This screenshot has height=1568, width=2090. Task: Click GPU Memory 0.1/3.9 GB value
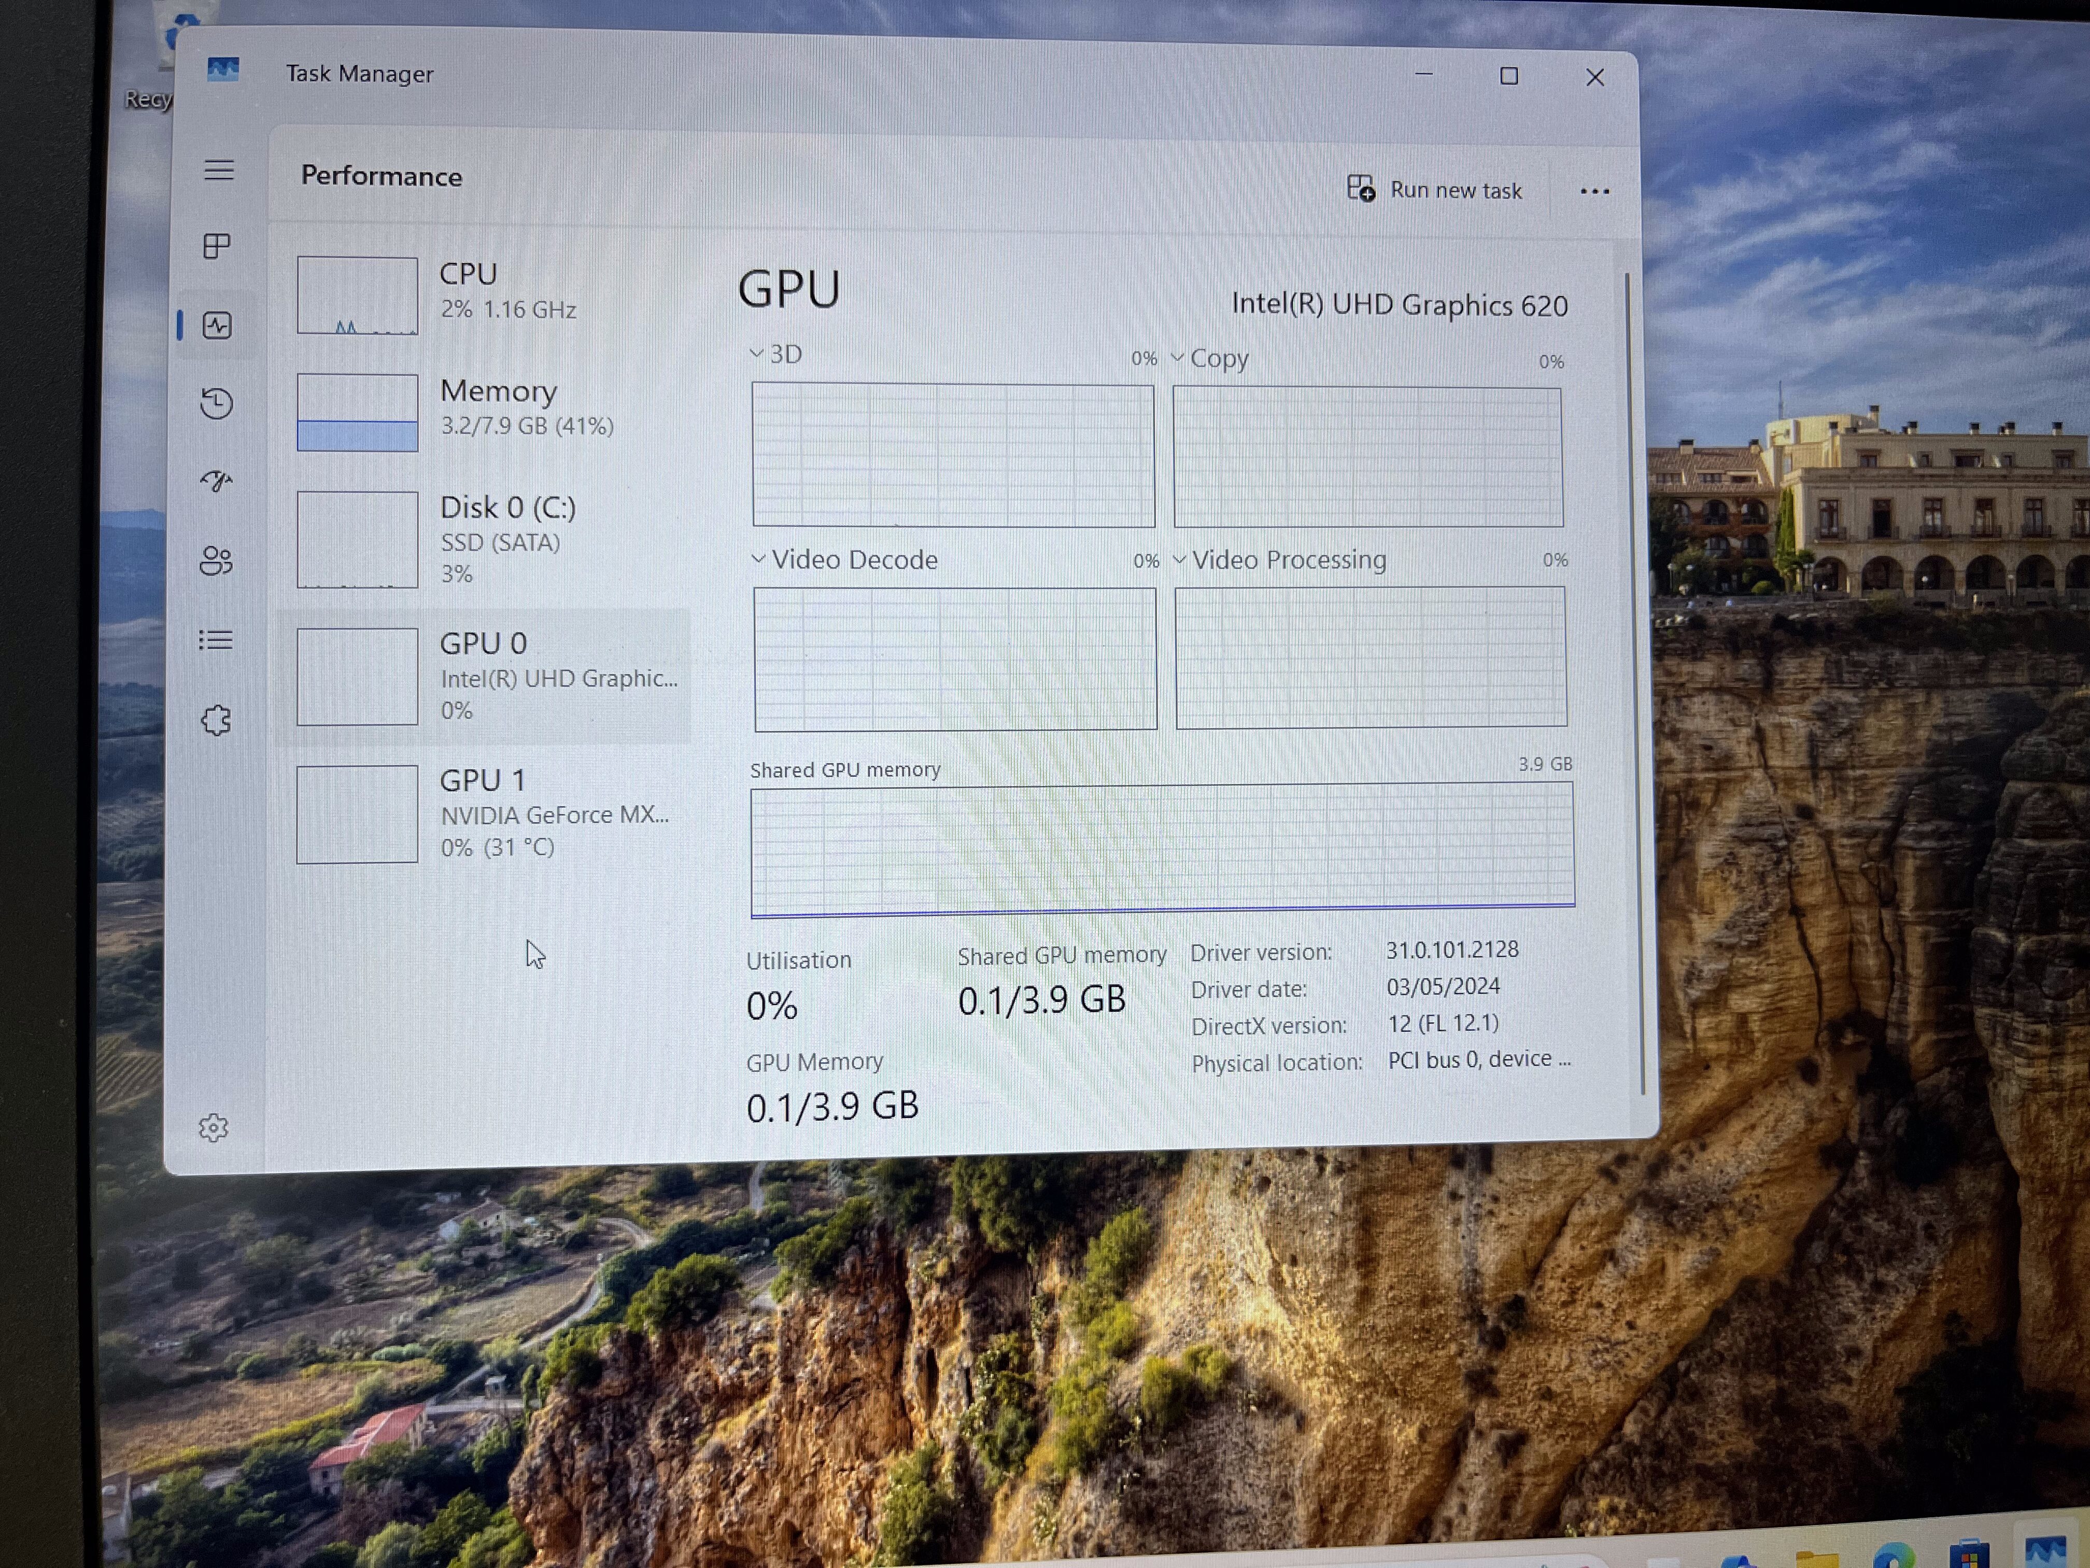coord(832,1106)
